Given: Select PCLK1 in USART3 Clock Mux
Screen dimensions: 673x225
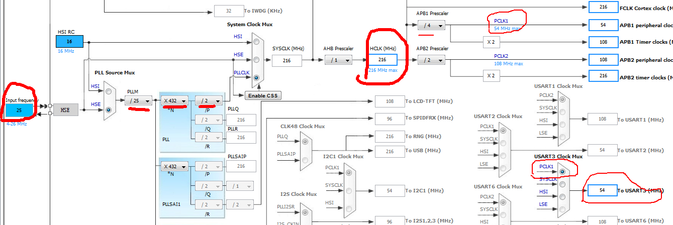Looking at the screenshot, I should [x=562, y=172].
